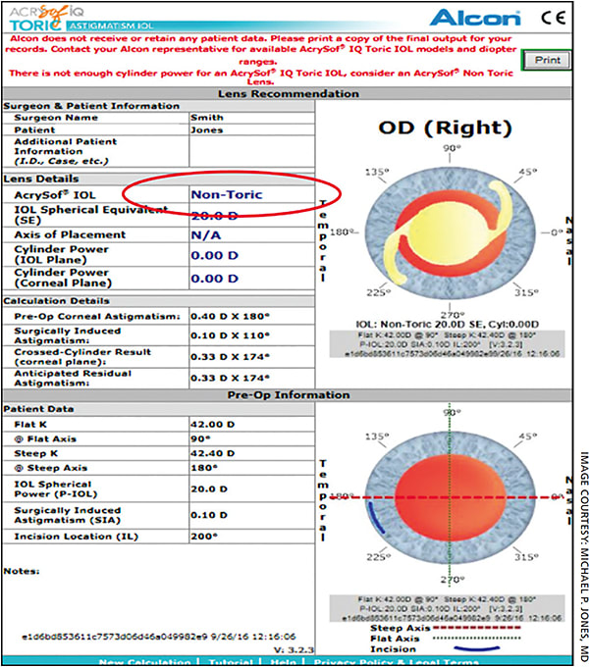This screenshot has width=590, height=667.
Task: Click the 'OD (Right)' eye title
Action: coord(446,128)
